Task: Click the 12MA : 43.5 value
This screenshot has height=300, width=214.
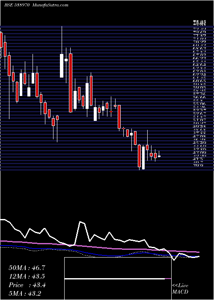Action: [27, 276]
